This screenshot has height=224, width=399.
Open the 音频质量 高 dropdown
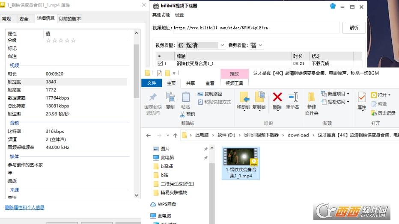pos(260,45)
